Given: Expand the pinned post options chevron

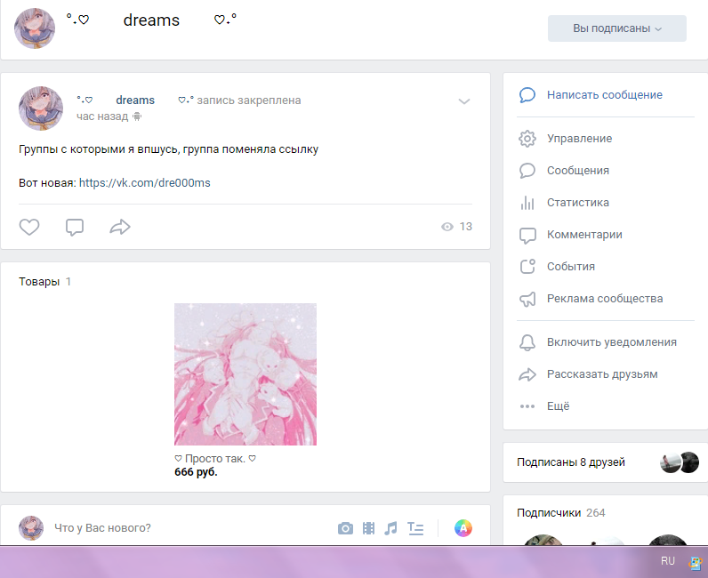Looking at the screenshot, I should tap(464, 101).
